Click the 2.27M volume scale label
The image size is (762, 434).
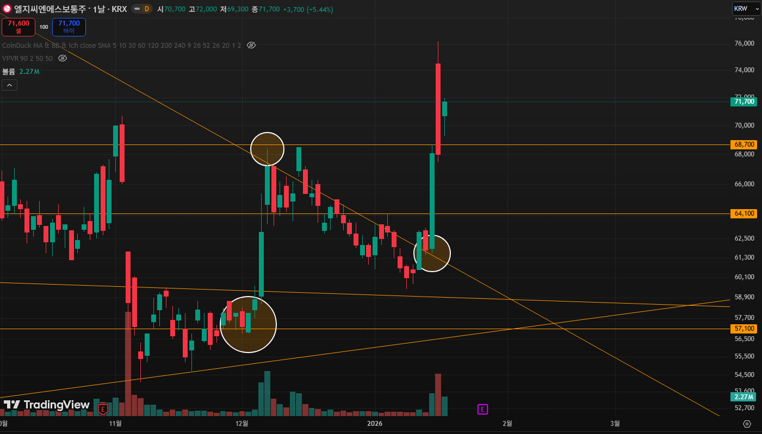pos(744,397)
